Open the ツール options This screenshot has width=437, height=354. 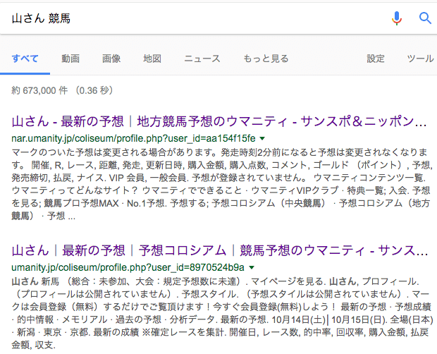click(420, 59)
